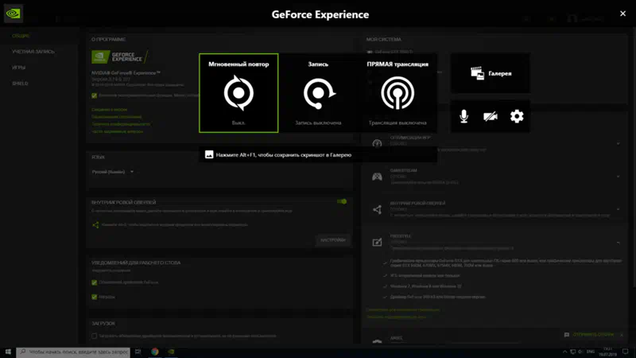Toggle the automatic driver download checkbox
Image resolution: width=636 pixels, height=358 pixels.
click(94, 336)
